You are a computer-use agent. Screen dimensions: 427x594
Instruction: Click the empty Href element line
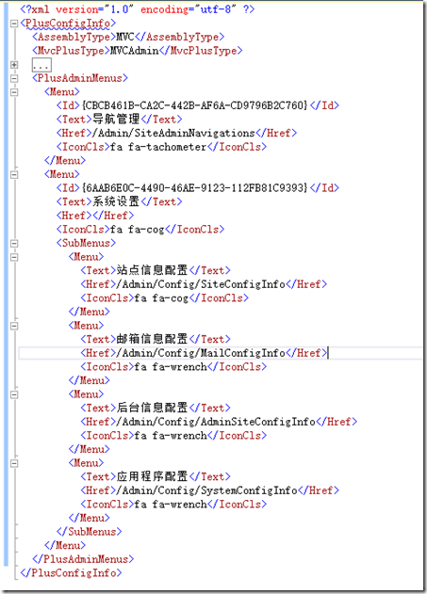(95, 216)
